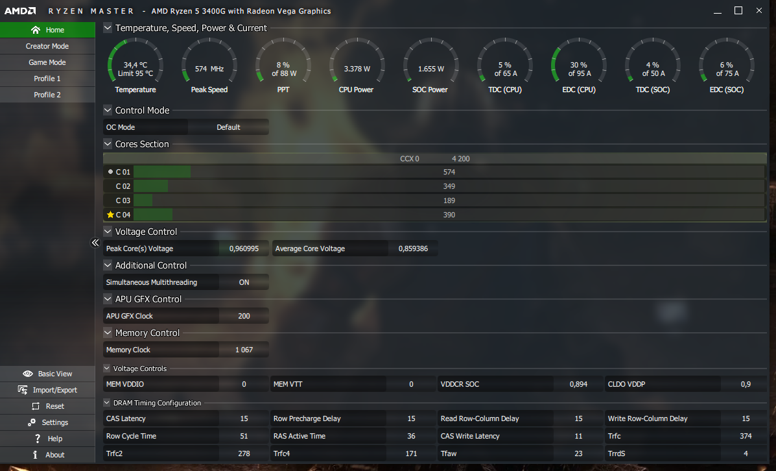776x471 pixels.
Task: Click VDDCR SOC value 0,894
Action: (578, 384)
